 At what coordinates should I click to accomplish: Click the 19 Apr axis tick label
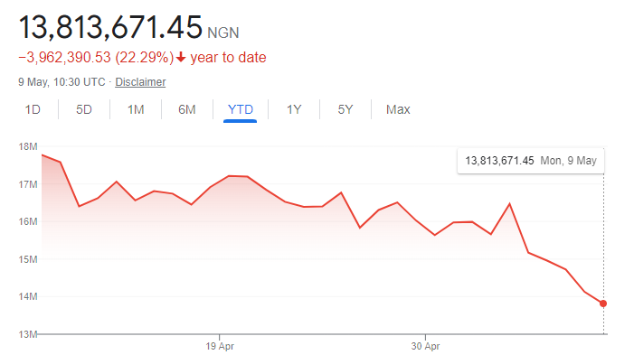[220, 346]
